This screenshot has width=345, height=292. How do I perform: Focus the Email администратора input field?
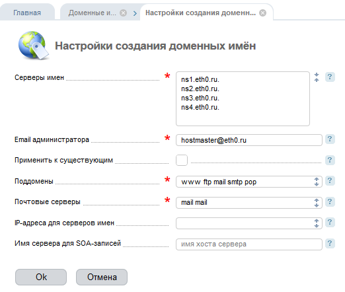[249, 140]
